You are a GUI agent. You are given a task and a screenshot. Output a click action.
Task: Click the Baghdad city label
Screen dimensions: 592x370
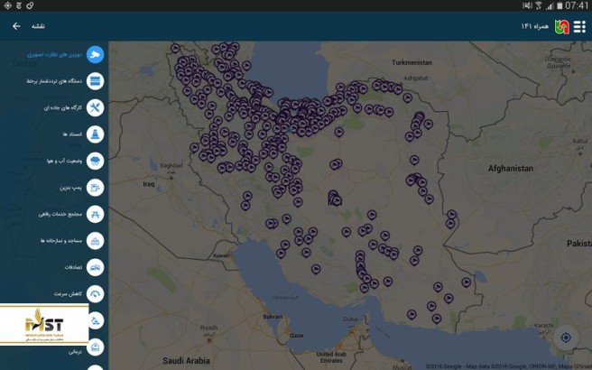(171, 165)
